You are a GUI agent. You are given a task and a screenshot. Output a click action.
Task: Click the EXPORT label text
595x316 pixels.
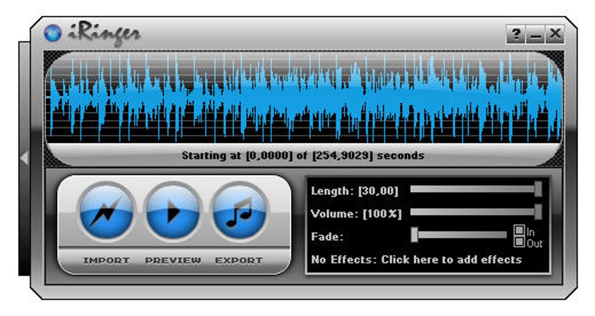pyautogui.click(x=239, y=261)
